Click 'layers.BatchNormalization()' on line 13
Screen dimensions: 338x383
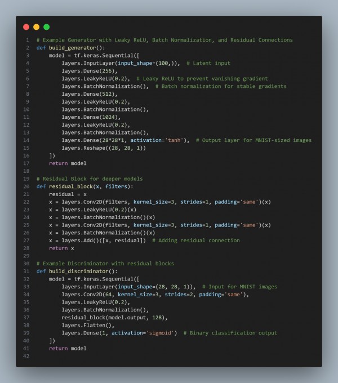tap(104, 132)
